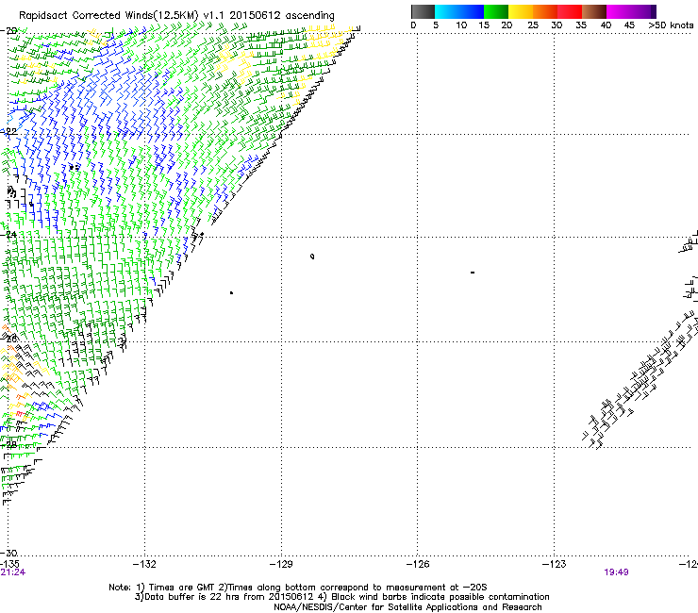This screenshot has width=698, height=613.
Task: Click the yellow 20-25 knots legend segment
Action: coord(521,11)
